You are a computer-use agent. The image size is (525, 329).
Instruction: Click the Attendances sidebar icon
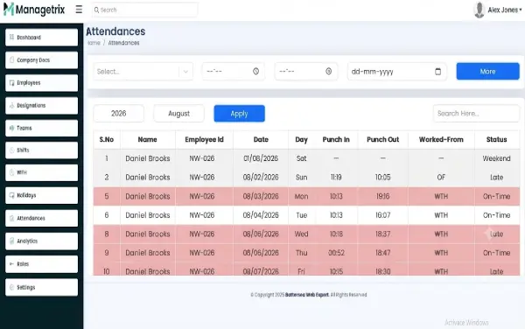coord(11,218)
